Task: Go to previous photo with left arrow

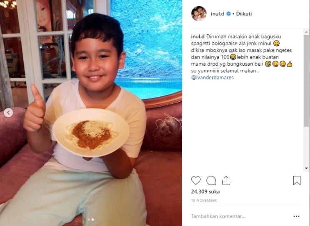Action: pos(8,113)
